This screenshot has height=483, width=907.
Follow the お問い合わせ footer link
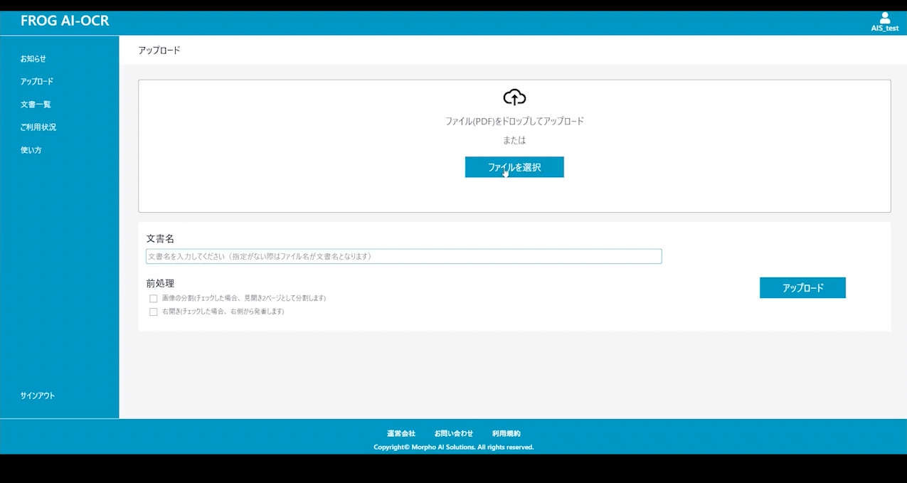pyautogui.click(x=454, y=433)
